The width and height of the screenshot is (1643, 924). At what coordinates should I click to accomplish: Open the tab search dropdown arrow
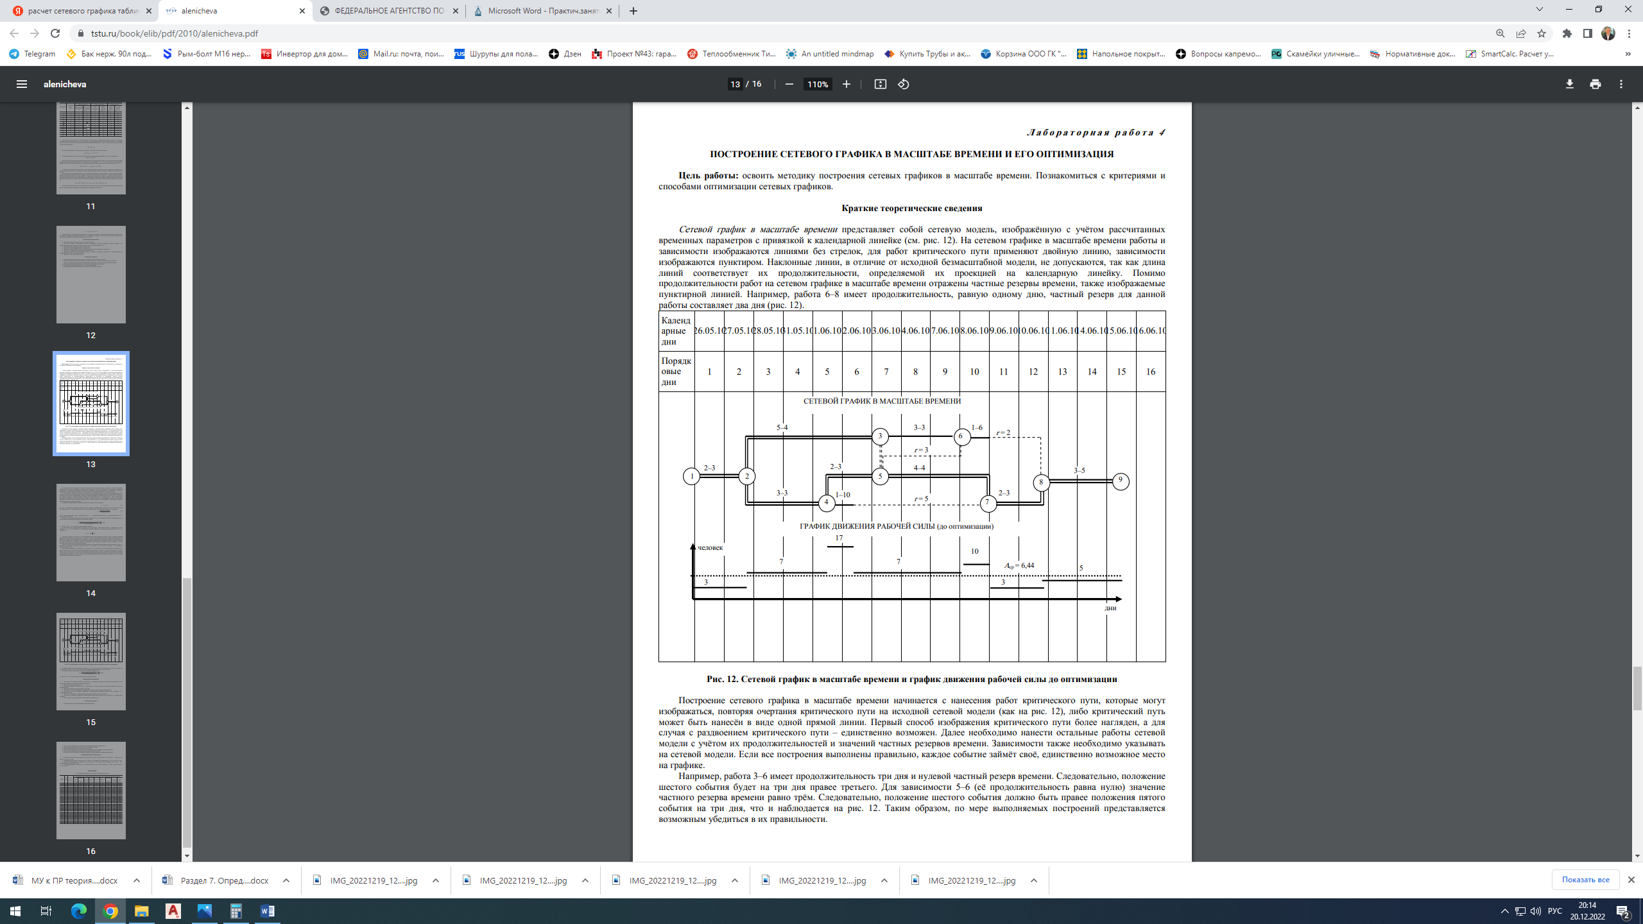1539,10
